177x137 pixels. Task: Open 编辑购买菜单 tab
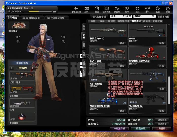32,18
